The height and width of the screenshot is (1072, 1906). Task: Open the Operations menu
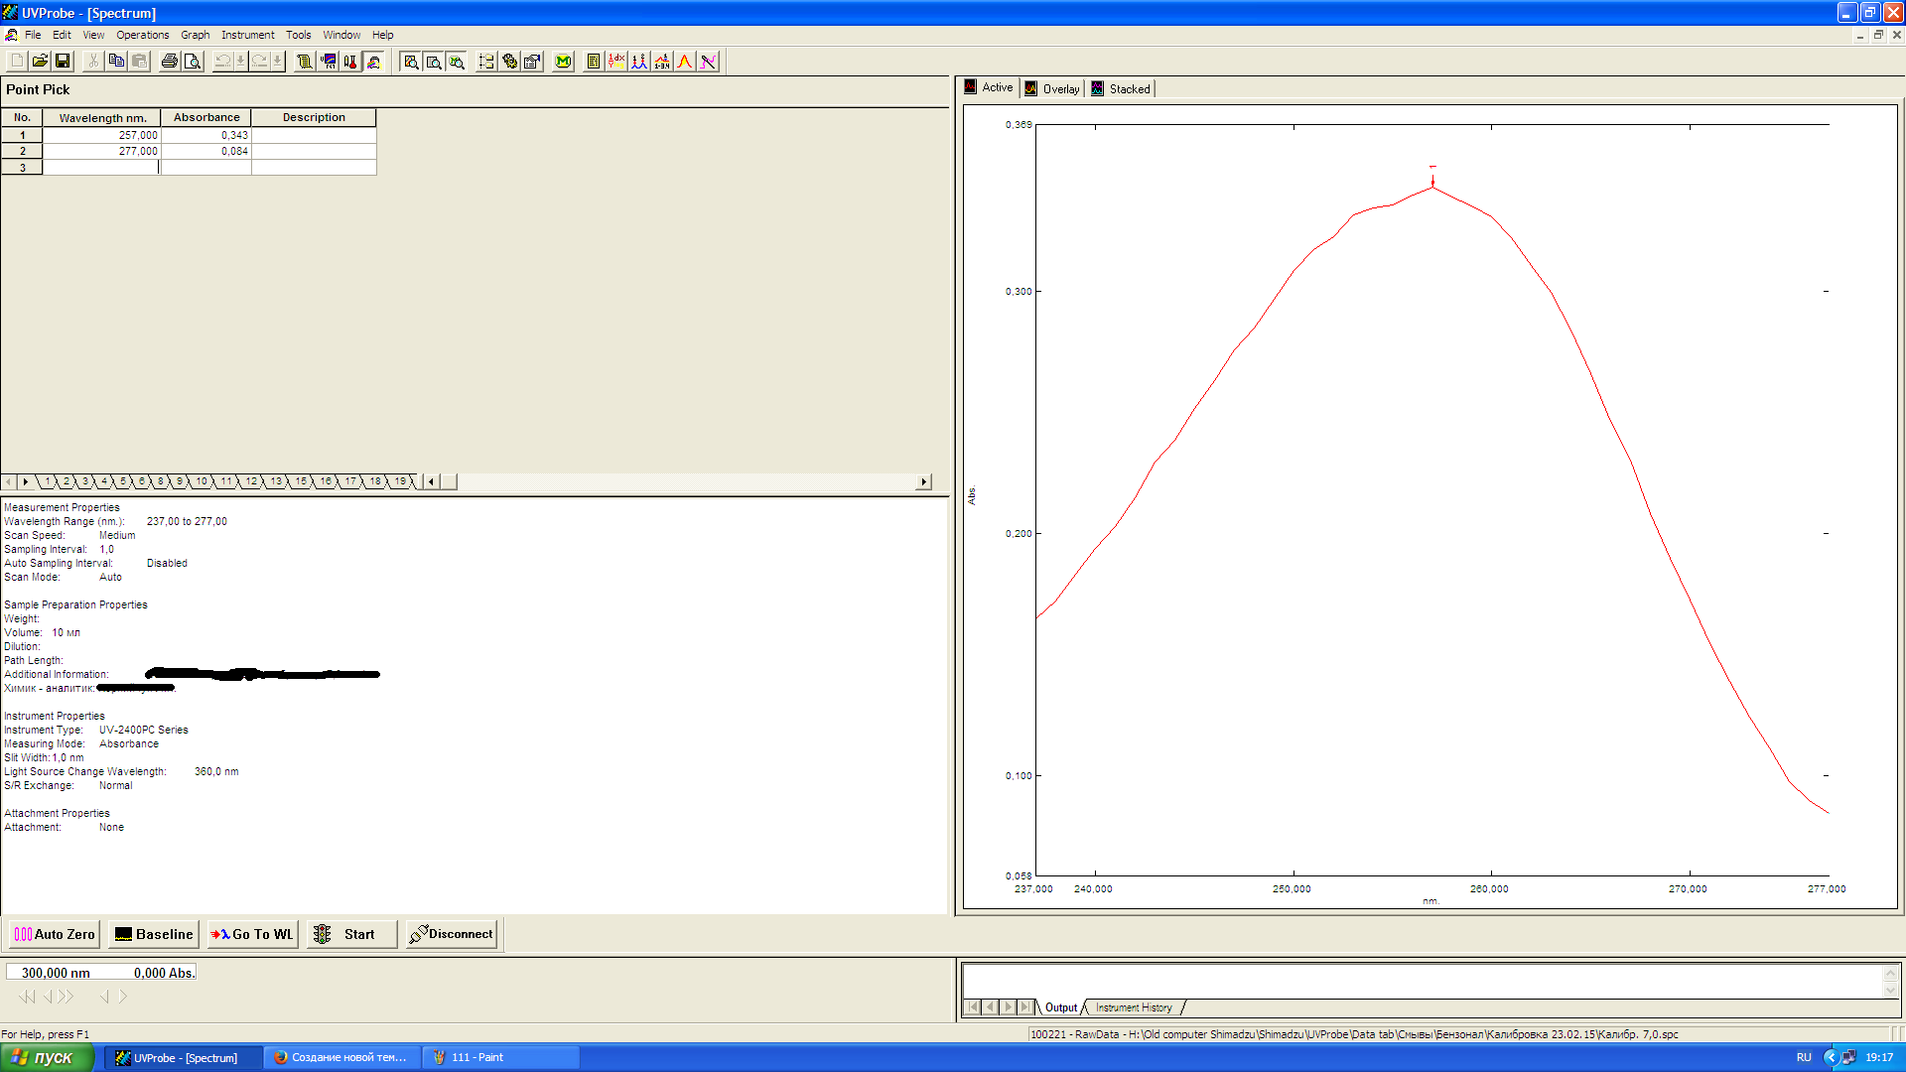pyautogui.click(x=142, y=35)
